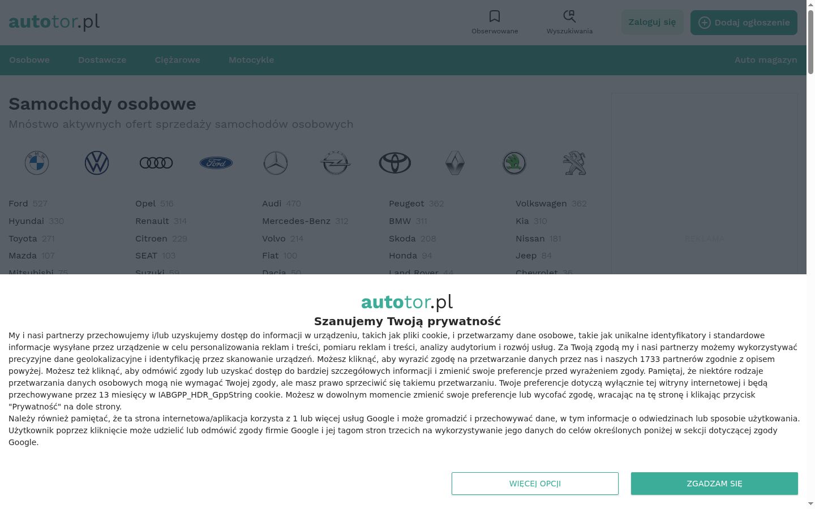Open the Ford 527 listings link
The height and width of the screenshot is (509, 815).
tap(28, 204)
